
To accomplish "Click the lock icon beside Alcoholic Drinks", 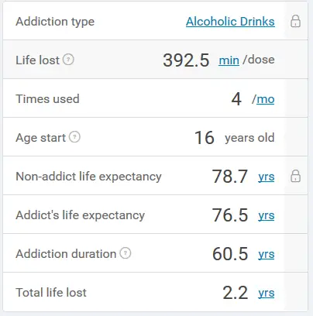I will point(295,21).
